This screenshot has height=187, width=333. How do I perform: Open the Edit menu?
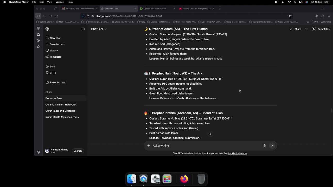[42, 2]
